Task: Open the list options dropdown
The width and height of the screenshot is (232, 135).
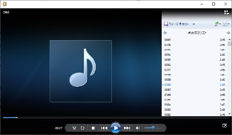Action: pos(217,24)
